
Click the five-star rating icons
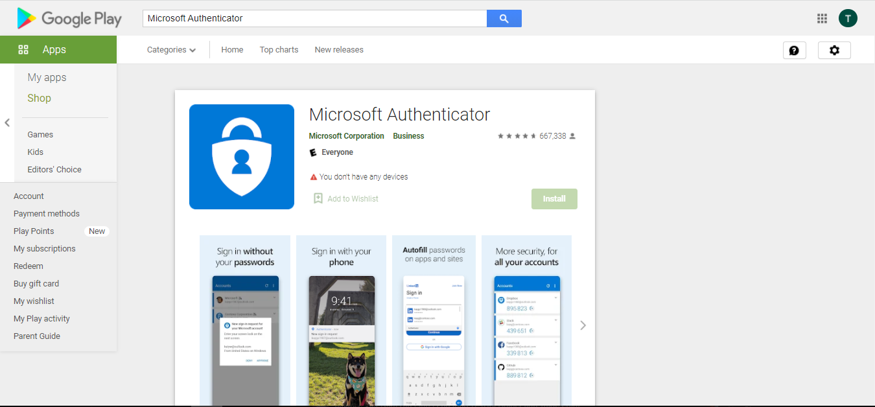click(x=517, y=136)
